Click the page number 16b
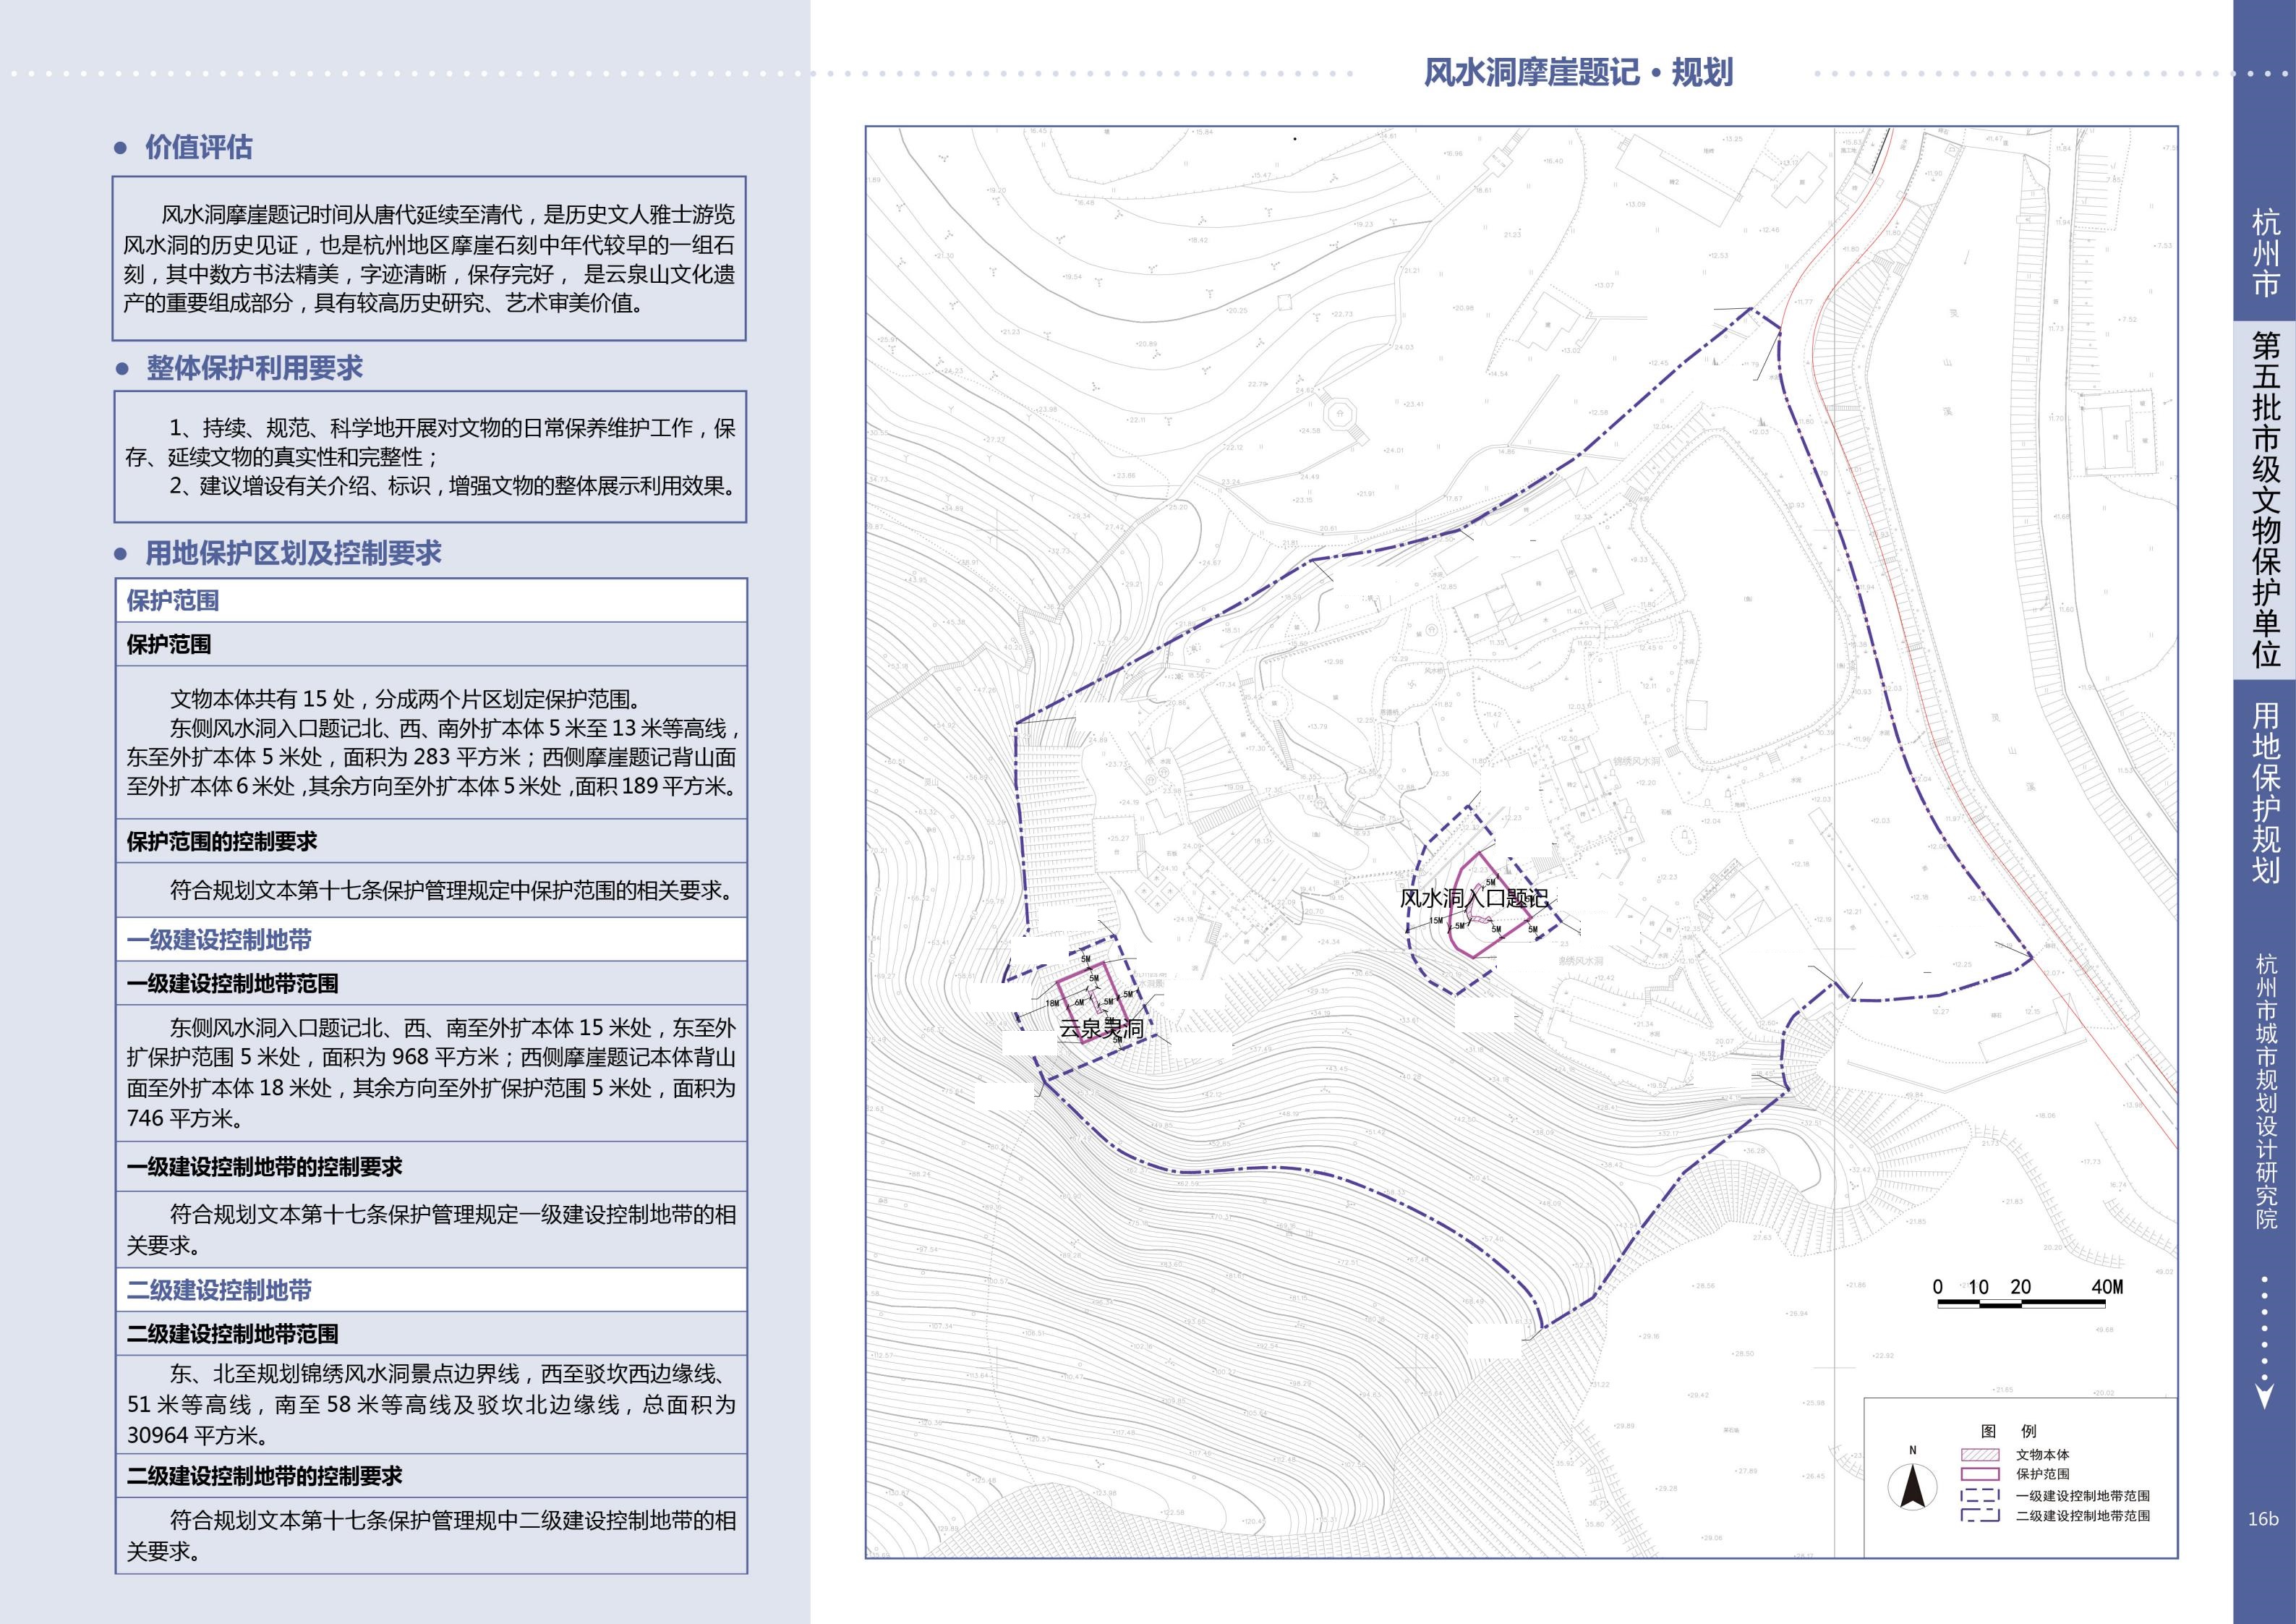This screenshot has width=2296, height=1624. [2262, 1519]
